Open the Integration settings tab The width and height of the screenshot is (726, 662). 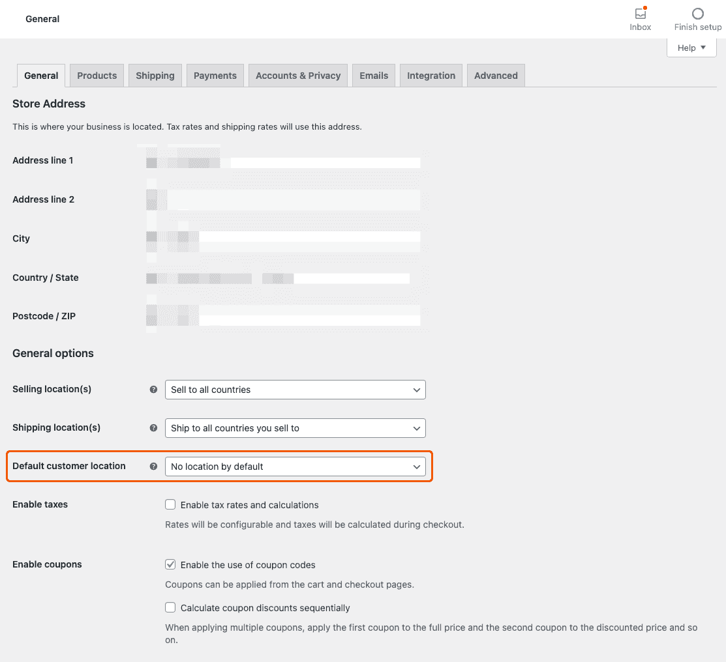pos(431,75)
